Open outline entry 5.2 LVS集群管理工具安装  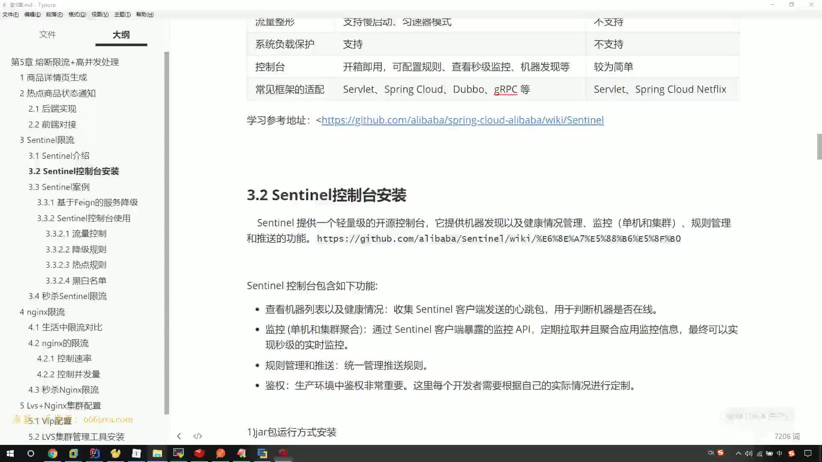[77, 437]
